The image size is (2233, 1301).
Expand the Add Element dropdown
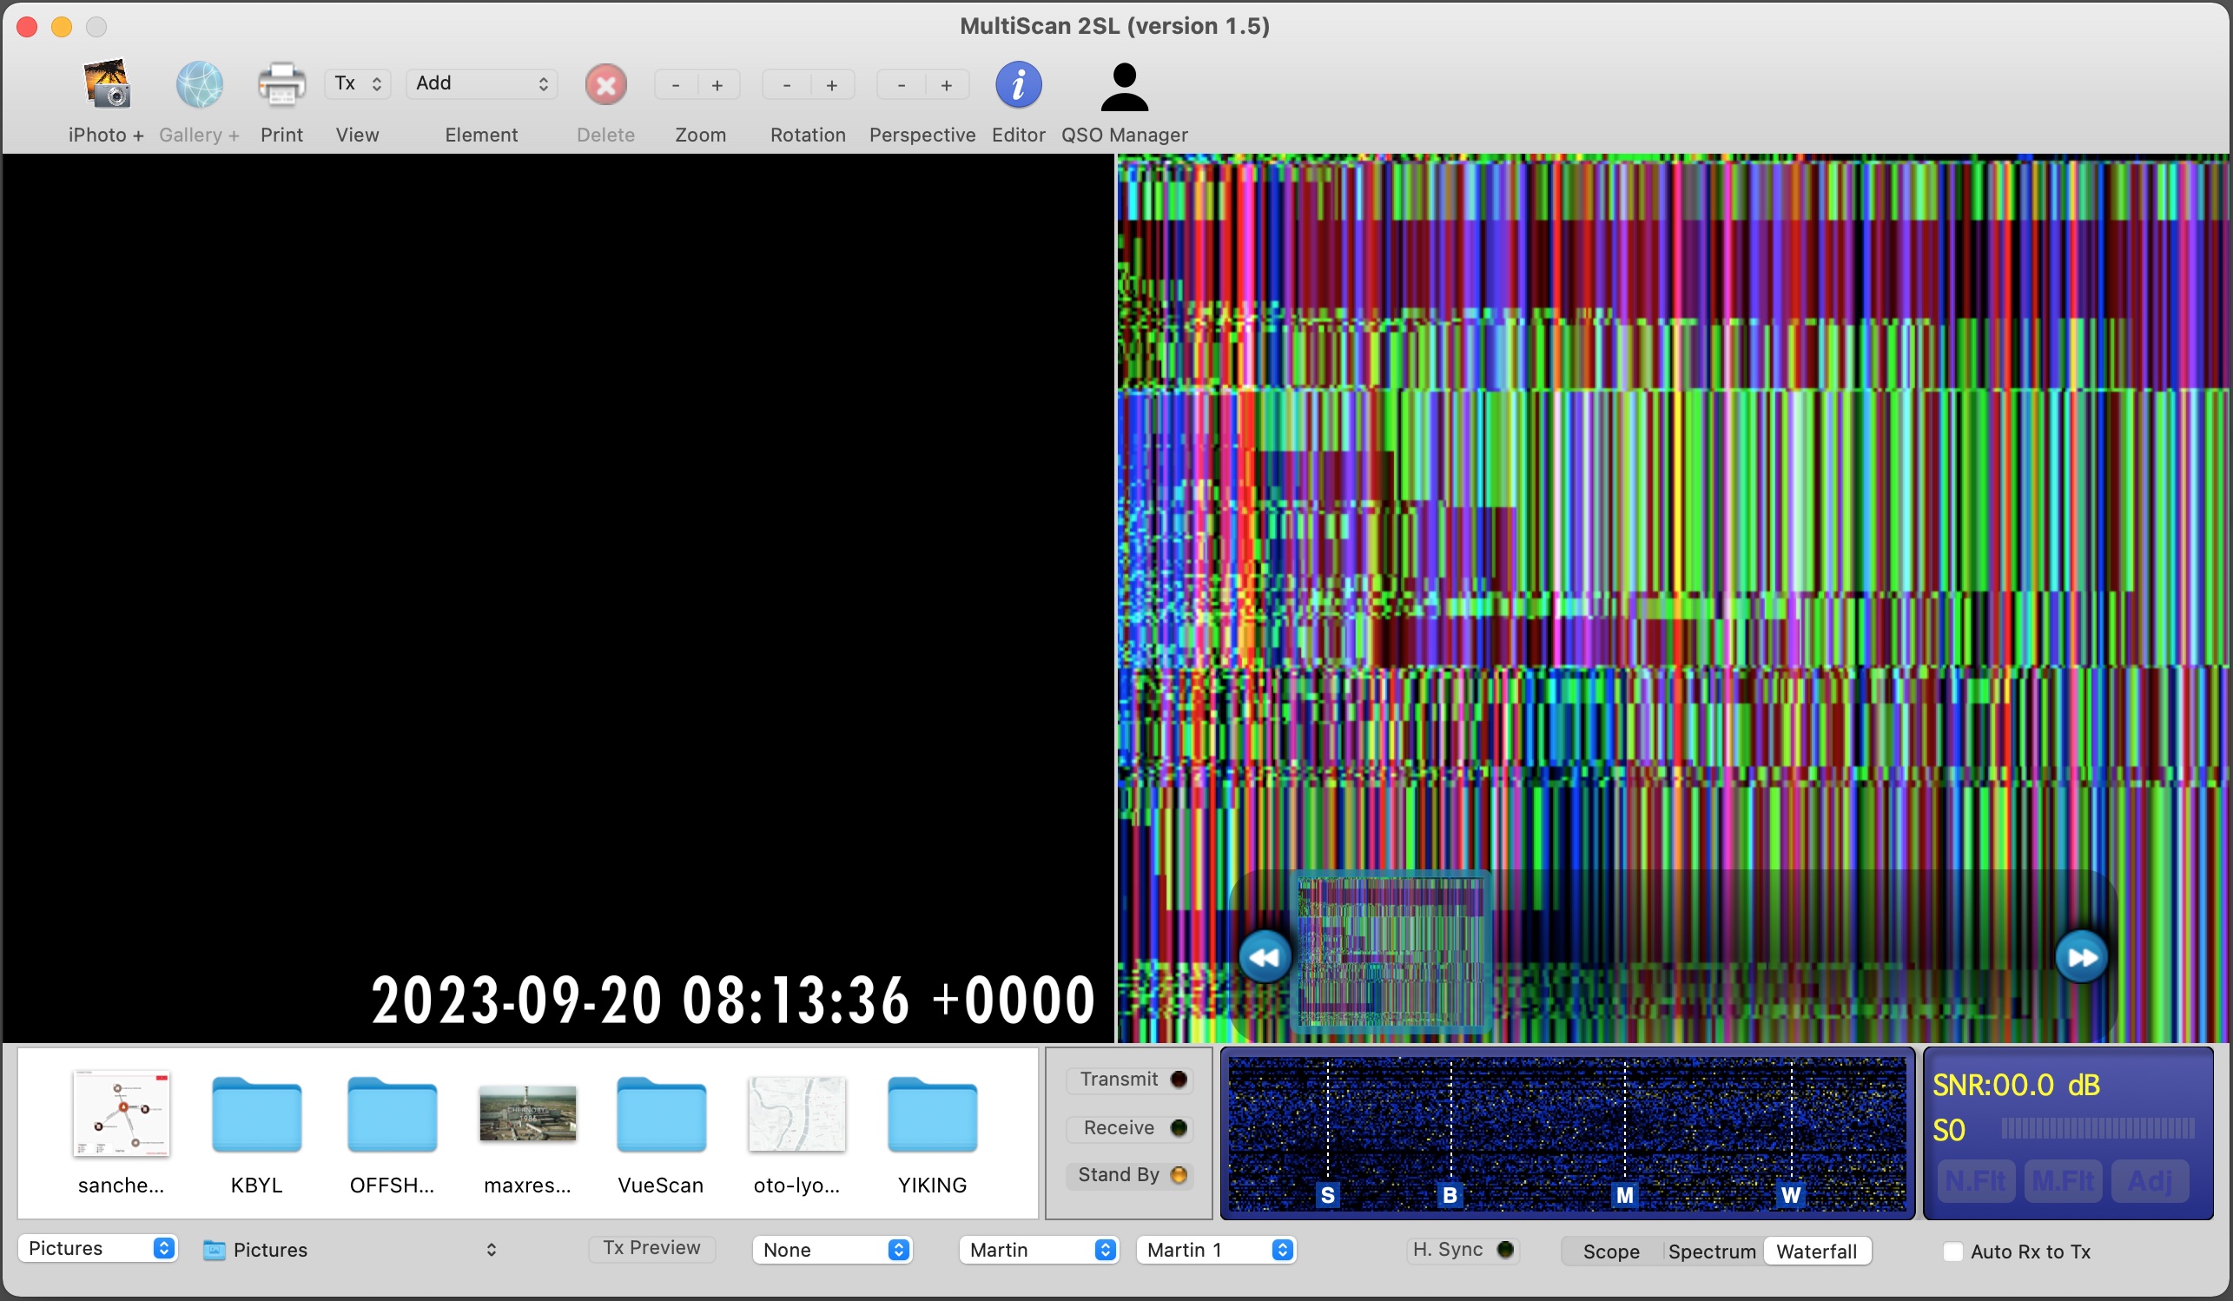pos(481,83)
